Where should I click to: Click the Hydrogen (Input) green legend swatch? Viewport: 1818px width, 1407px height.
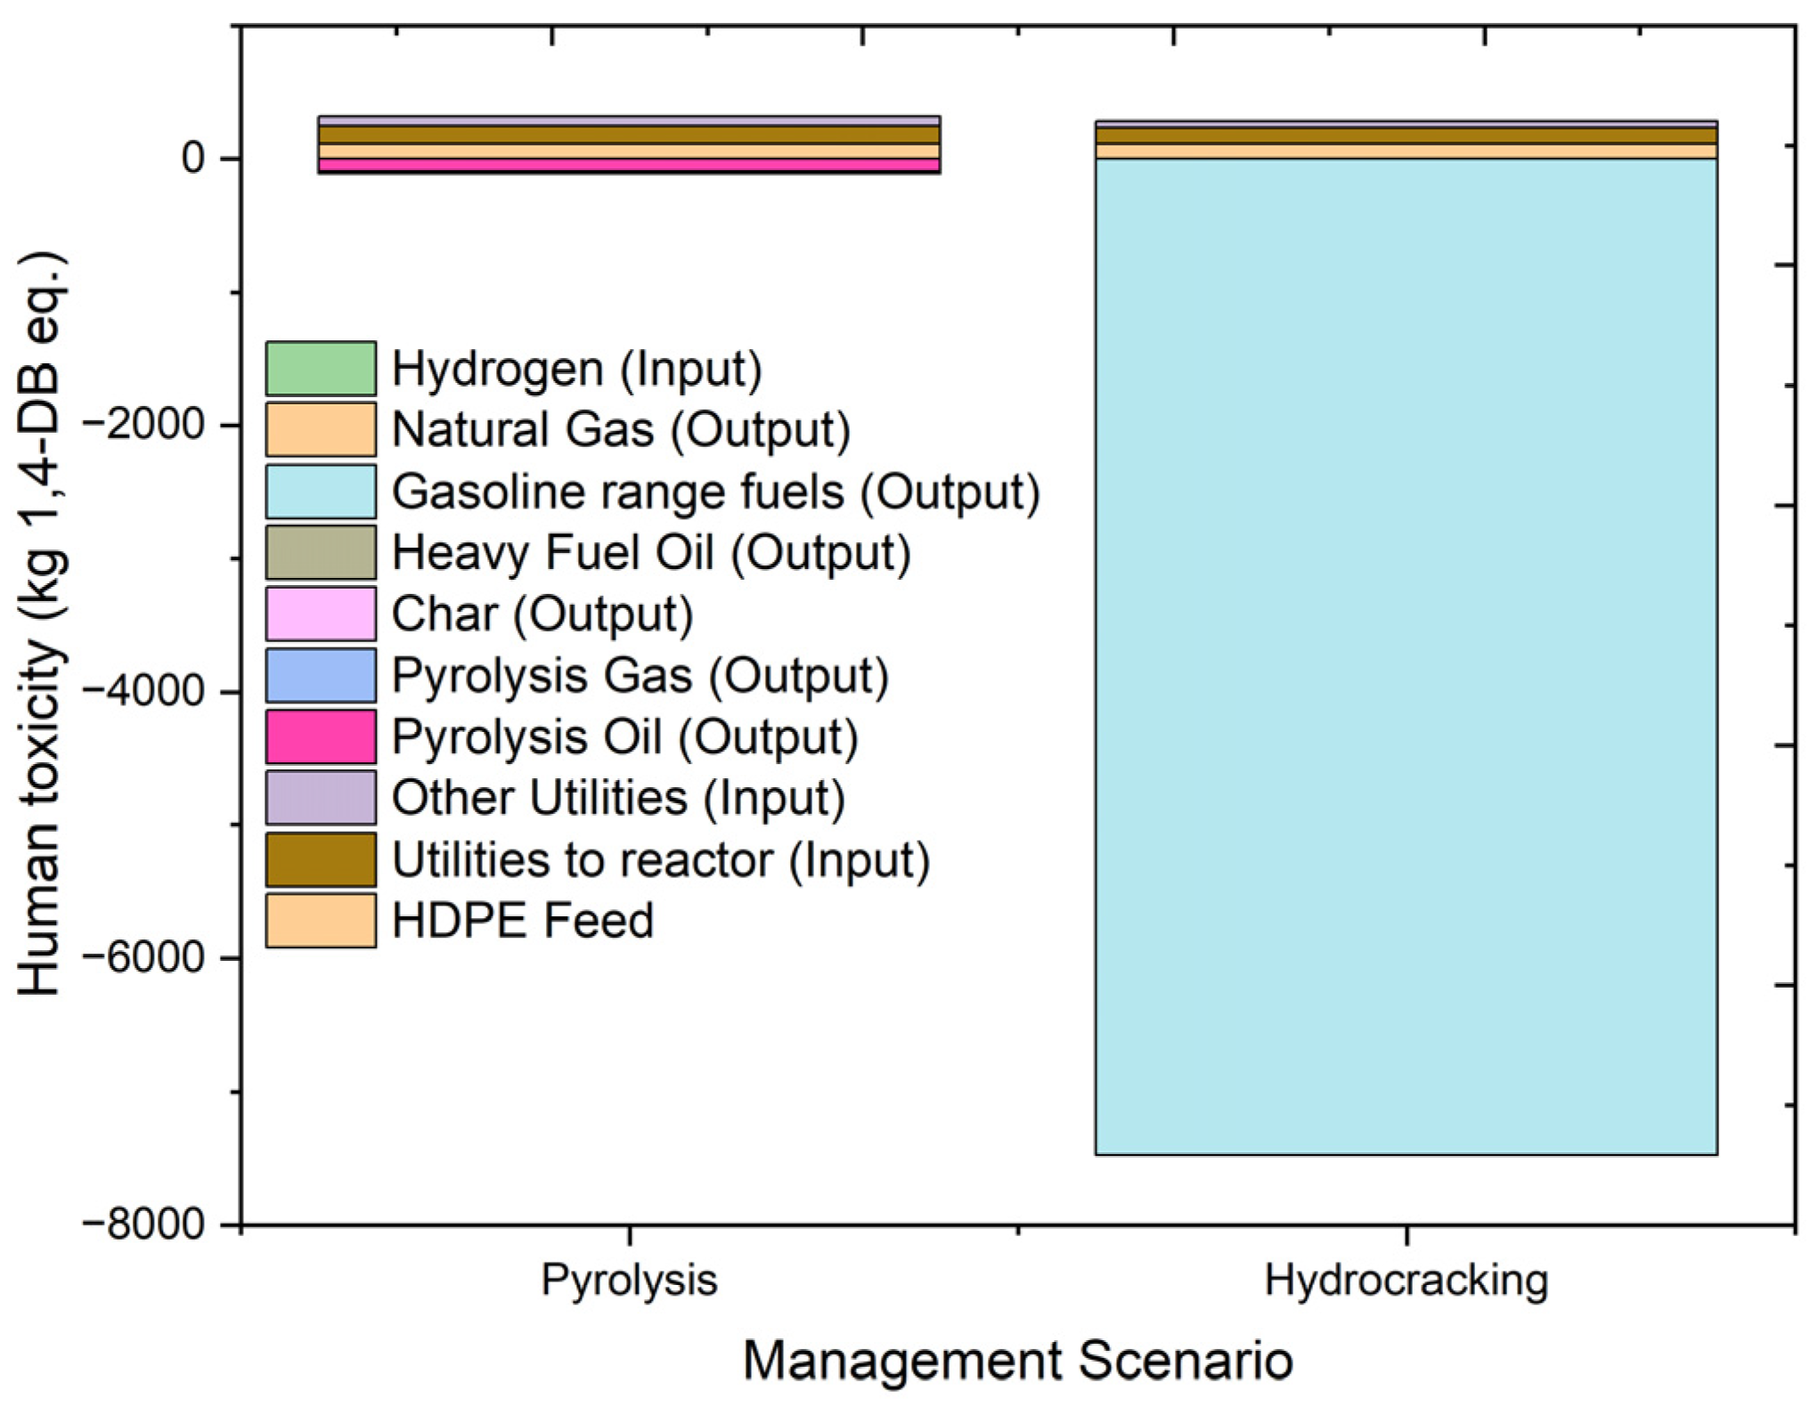tap(321, 369)
